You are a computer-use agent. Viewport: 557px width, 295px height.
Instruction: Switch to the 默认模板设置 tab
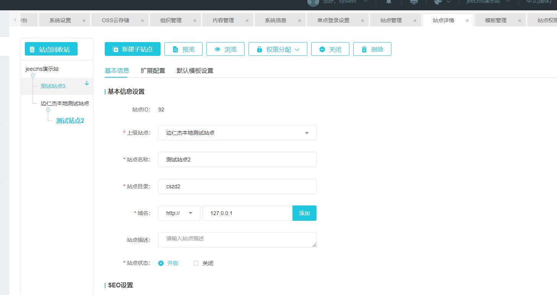coord(195,71)
